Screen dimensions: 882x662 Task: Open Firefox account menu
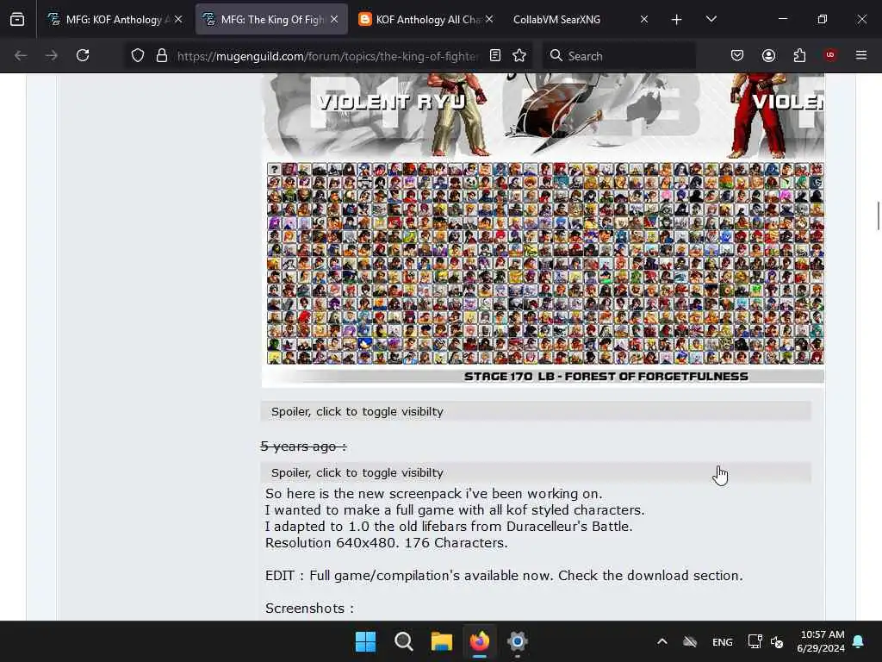(768, 56)
